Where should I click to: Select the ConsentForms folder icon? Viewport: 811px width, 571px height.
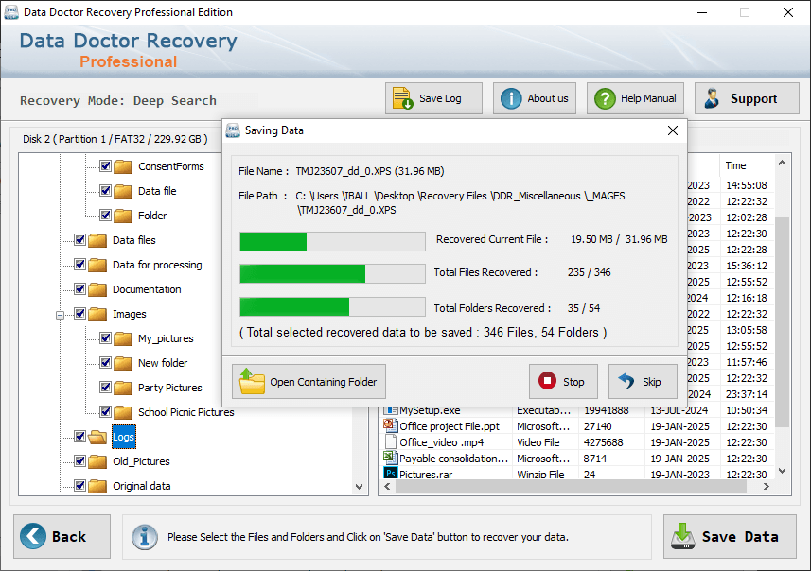pos(123,166)
